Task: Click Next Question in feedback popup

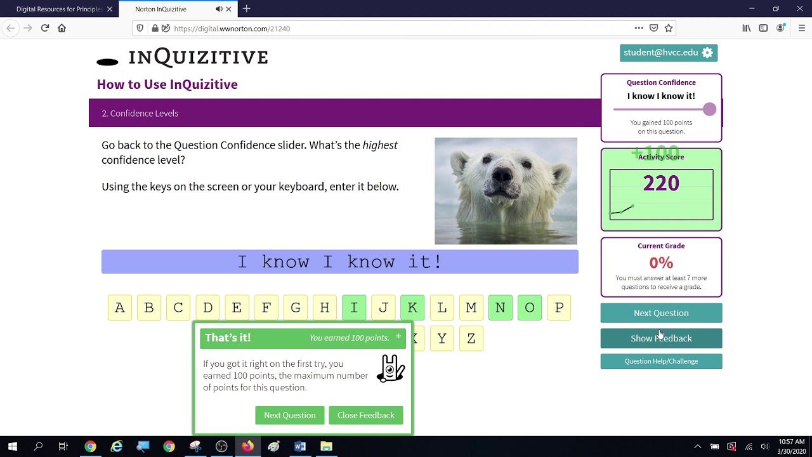Action: tap(289, 415)
